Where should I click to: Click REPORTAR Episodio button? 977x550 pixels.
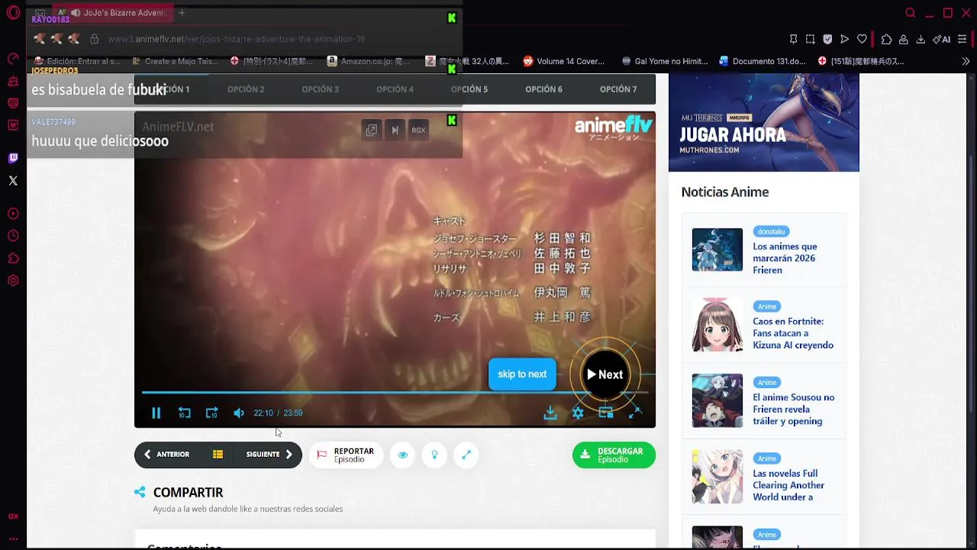click(345, 455)
